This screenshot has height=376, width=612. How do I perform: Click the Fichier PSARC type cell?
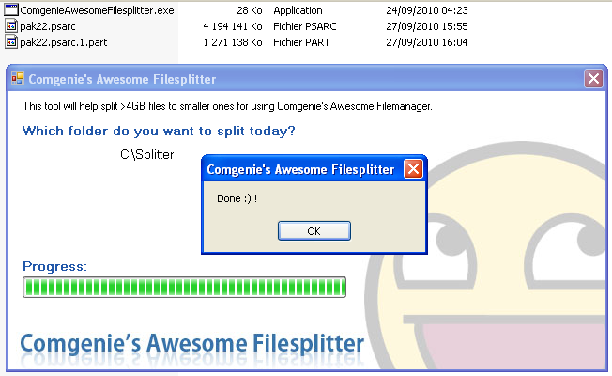pos(304,26)
